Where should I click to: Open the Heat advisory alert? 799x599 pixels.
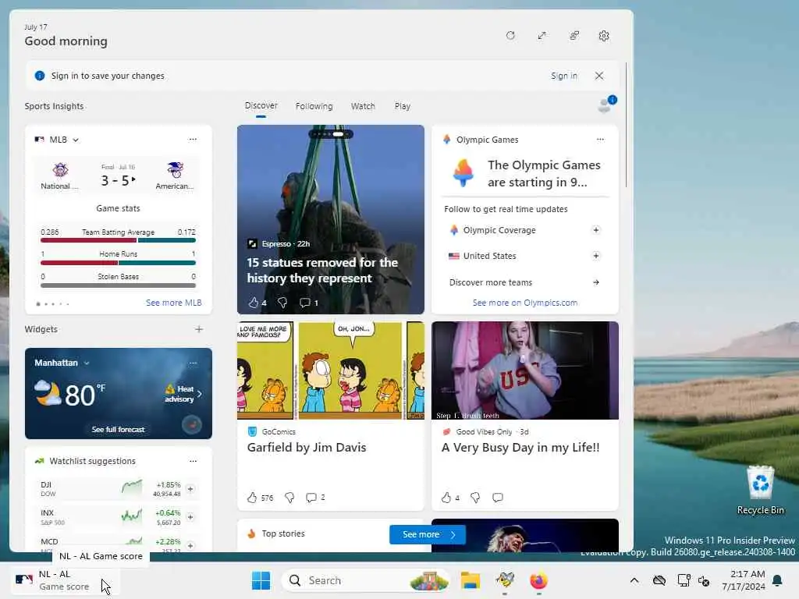[x=183, y=394]
